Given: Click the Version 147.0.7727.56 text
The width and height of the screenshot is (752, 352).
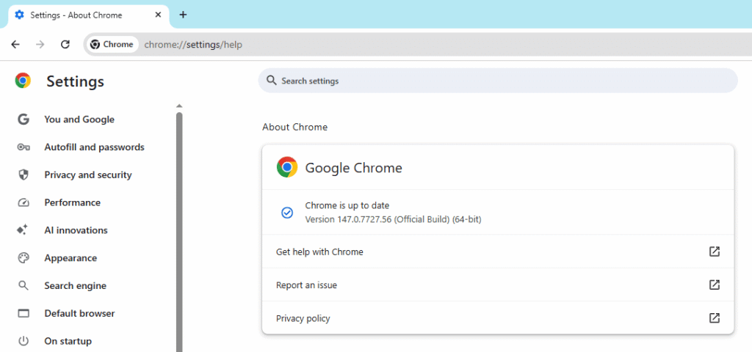Looking at the screenshot, I should [394, 219].
